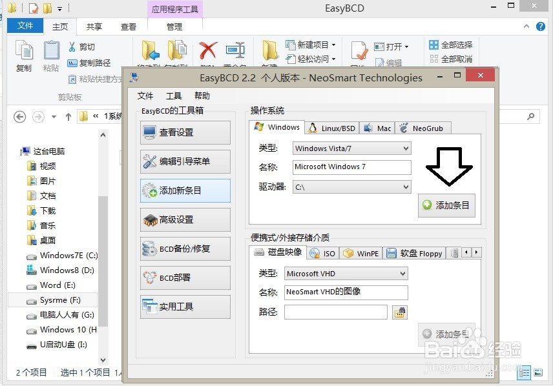Click the folder browse icon beside 路径
Viewport: 553px width, 386px height.
[x=401, y=312]
